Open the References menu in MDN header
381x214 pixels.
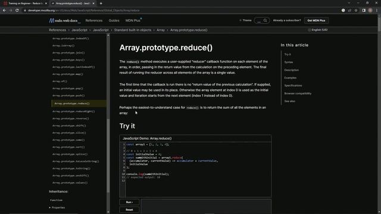(x=94, y=21)
